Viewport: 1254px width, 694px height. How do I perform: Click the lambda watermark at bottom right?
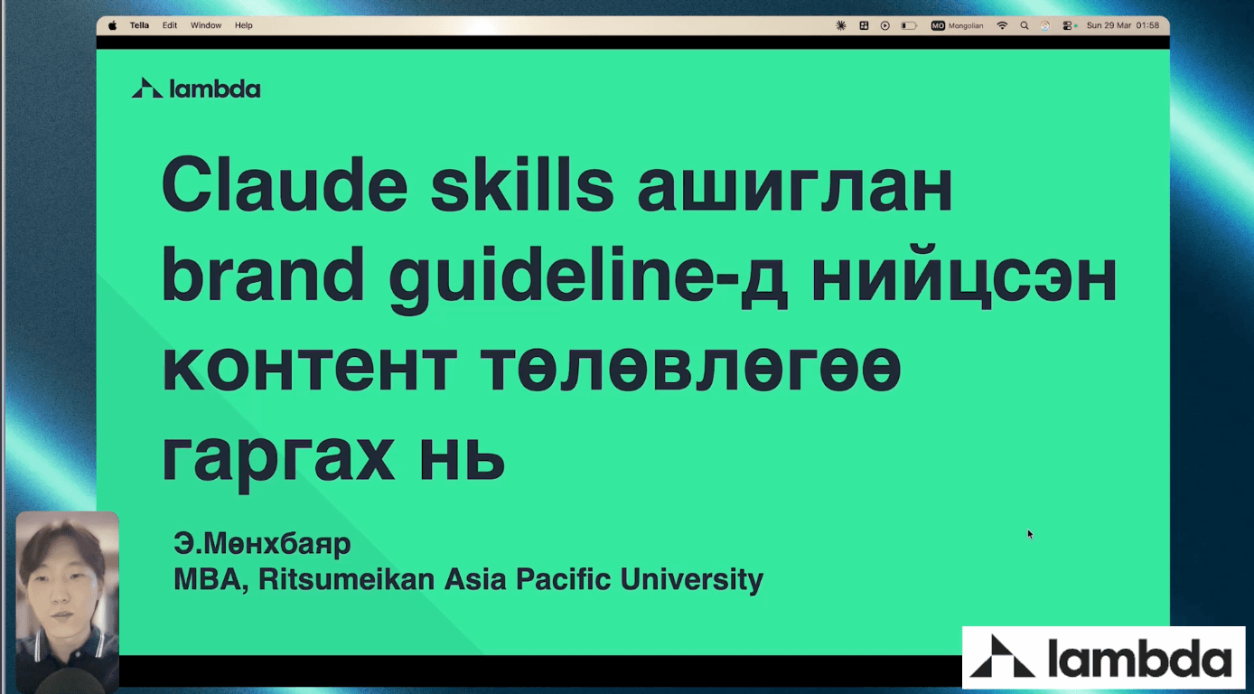coord(1103,655)
